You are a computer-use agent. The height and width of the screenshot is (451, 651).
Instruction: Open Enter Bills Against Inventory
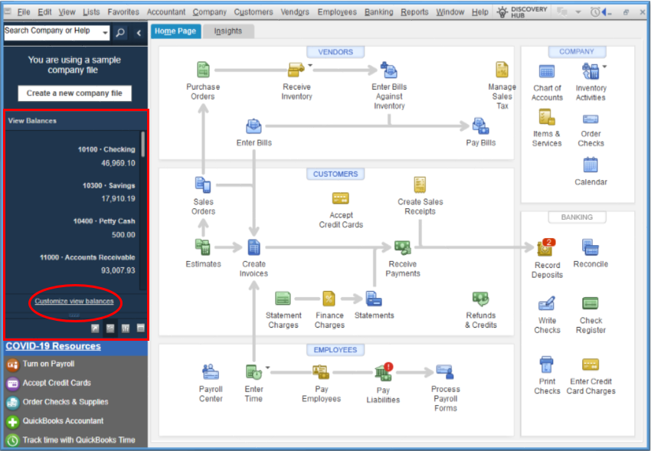pyautogui.click(x=389, y=70)
